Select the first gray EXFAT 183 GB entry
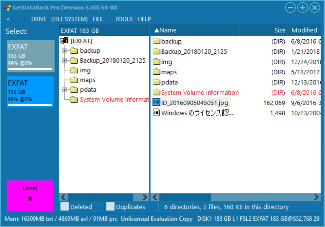 click(x=31, y=56)
